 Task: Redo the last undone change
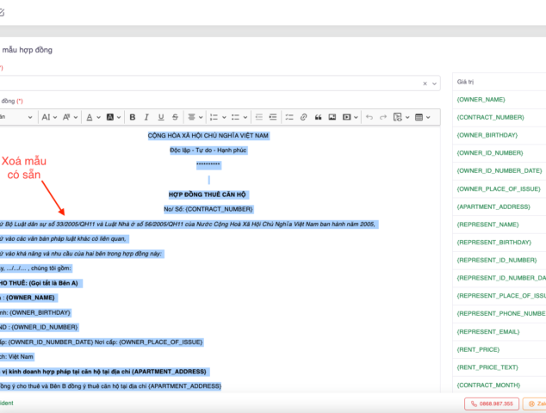pyautogui.click(x=382, y=117)
